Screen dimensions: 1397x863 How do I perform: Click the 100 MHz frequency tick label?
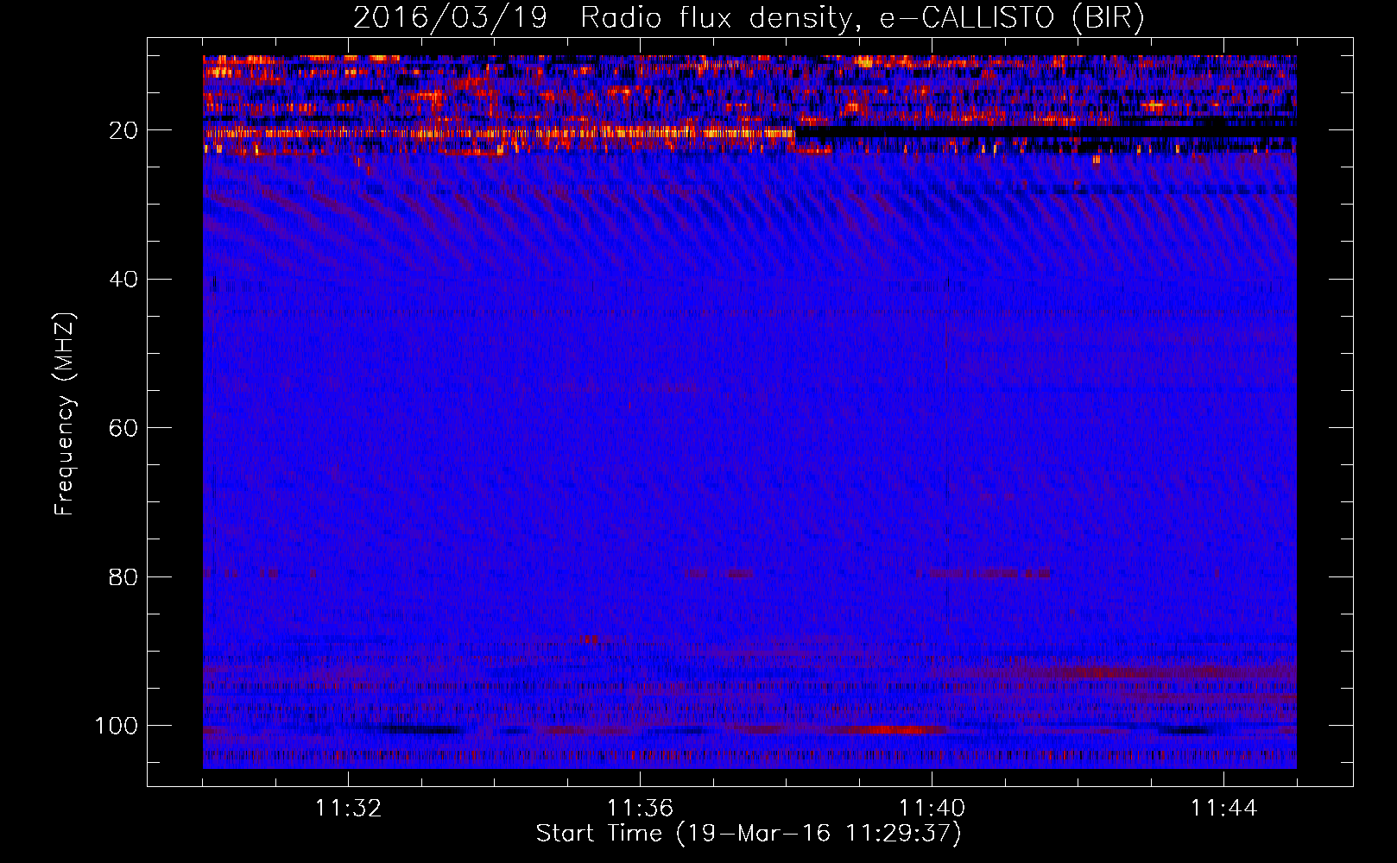click(x=117, y=726)
